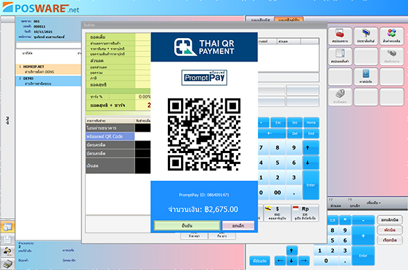
Task: Click 00 key in payment keypad
Action: click(278, 192)
